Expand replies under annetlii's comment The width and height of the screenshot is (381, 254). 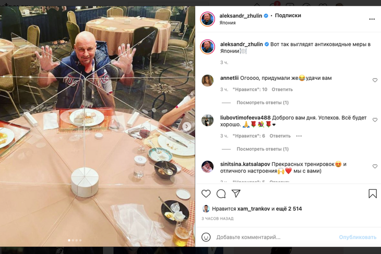click(x=263, y=102)
